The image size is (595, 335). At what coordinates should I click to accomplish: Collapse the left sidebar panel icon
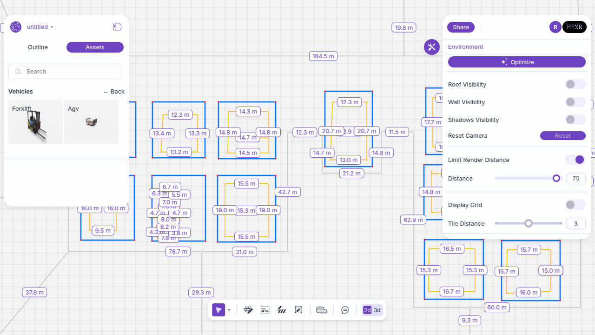coord(117,27)
